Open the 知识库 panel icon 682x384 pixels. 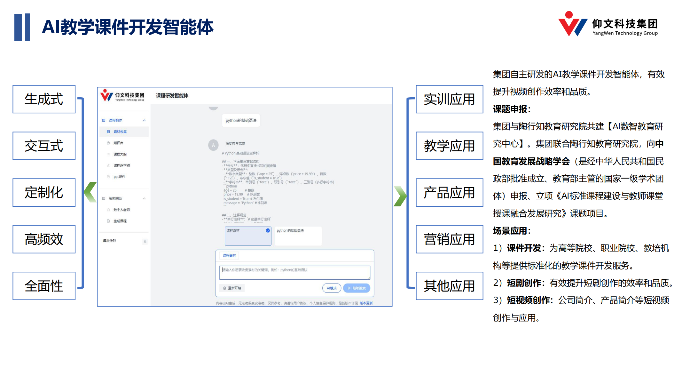[108, 142]
